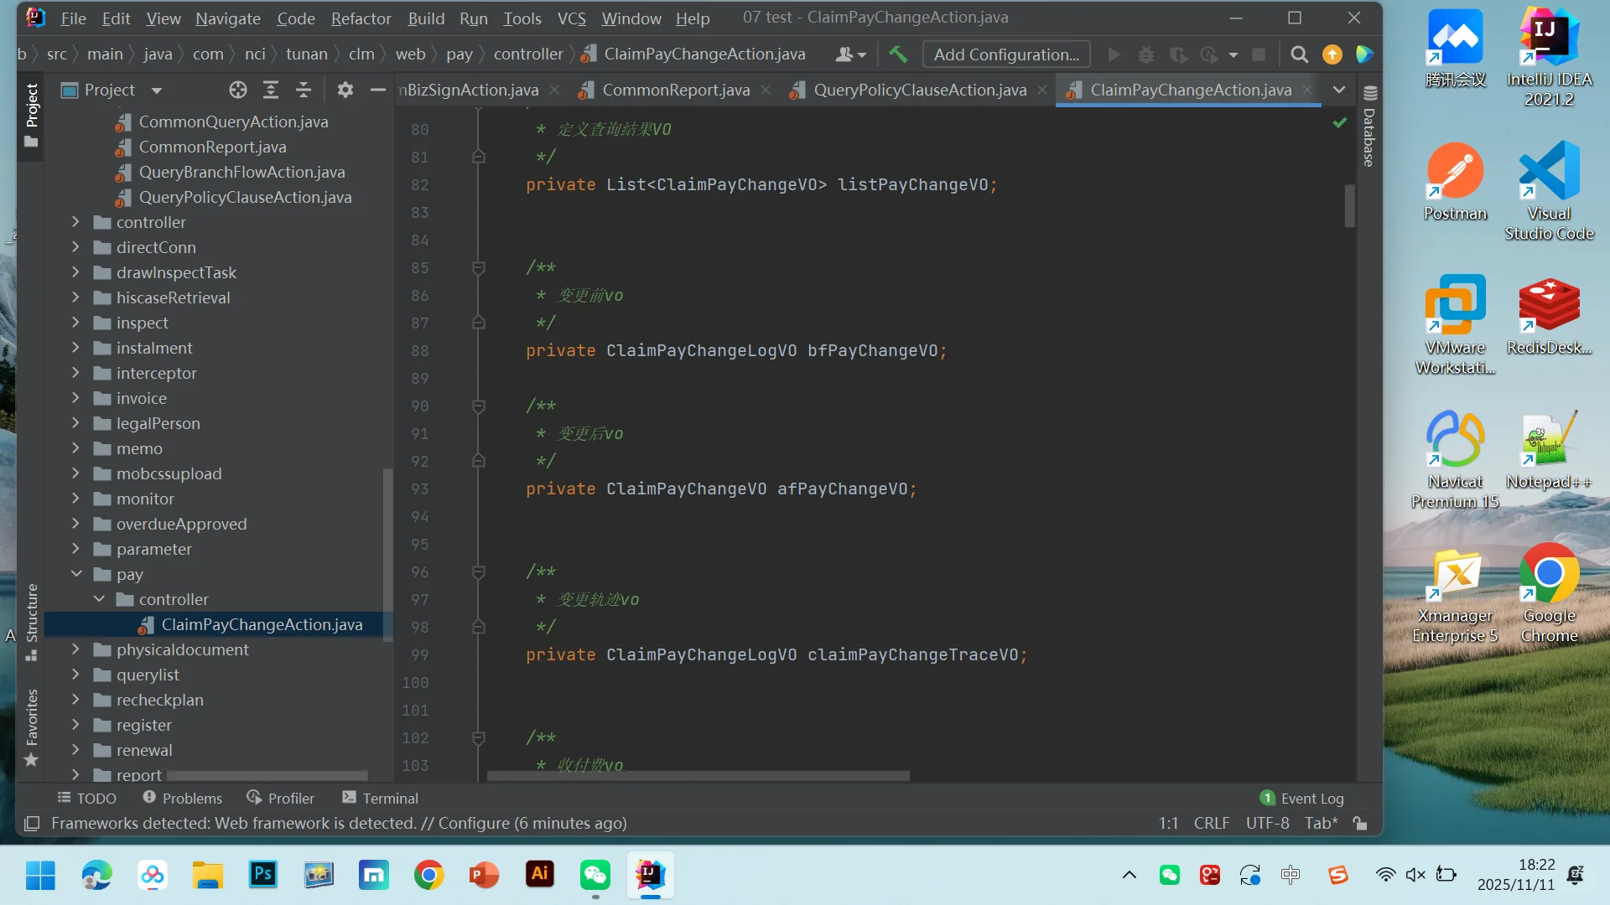Open the Refactor menu
Image resolution: width=1610 pixels, height=905 pixels.
click(x=361, y=18)
